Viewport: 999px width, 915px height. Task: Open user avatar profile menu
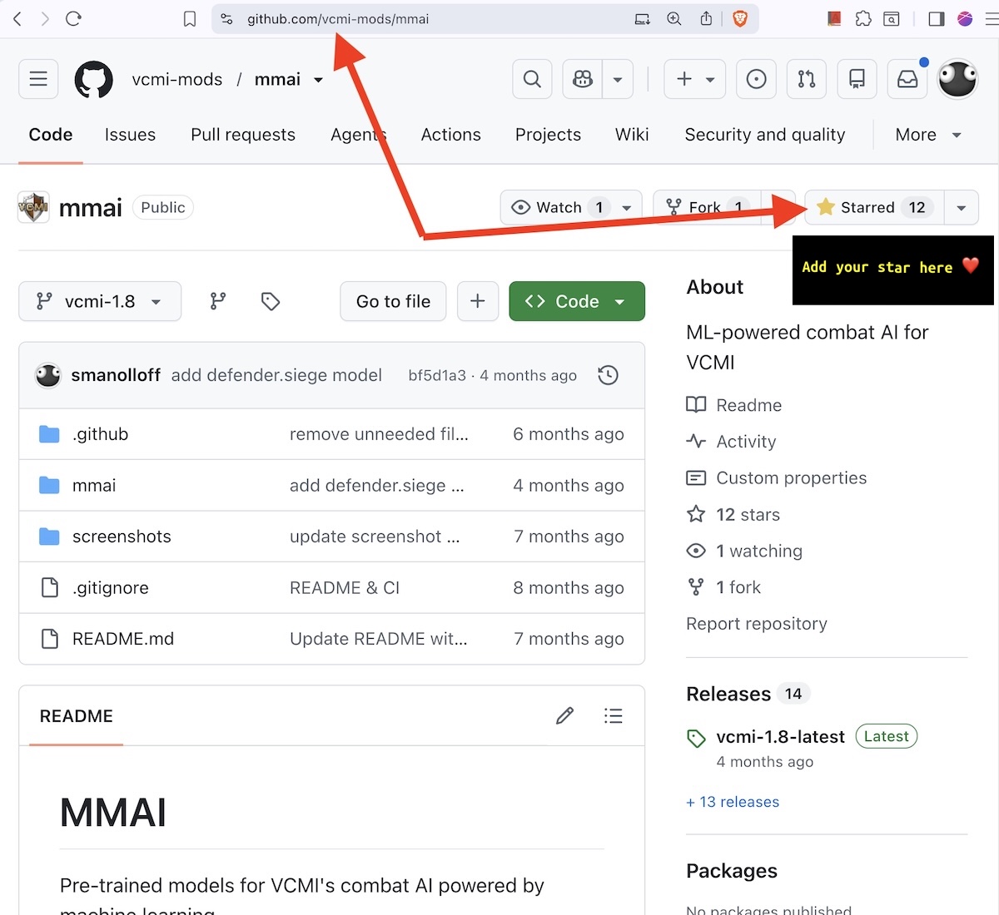pos(957,79)
